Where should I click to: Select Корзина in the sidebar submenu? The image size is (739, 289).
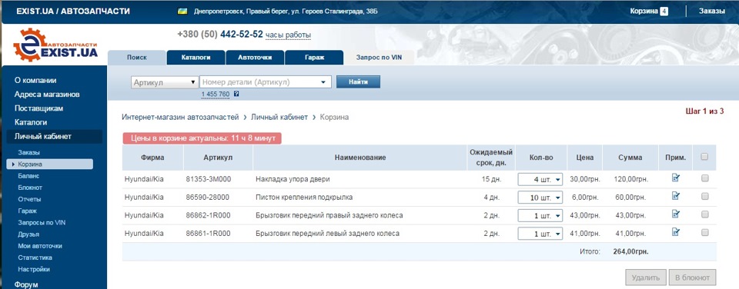tap(30, 164)
